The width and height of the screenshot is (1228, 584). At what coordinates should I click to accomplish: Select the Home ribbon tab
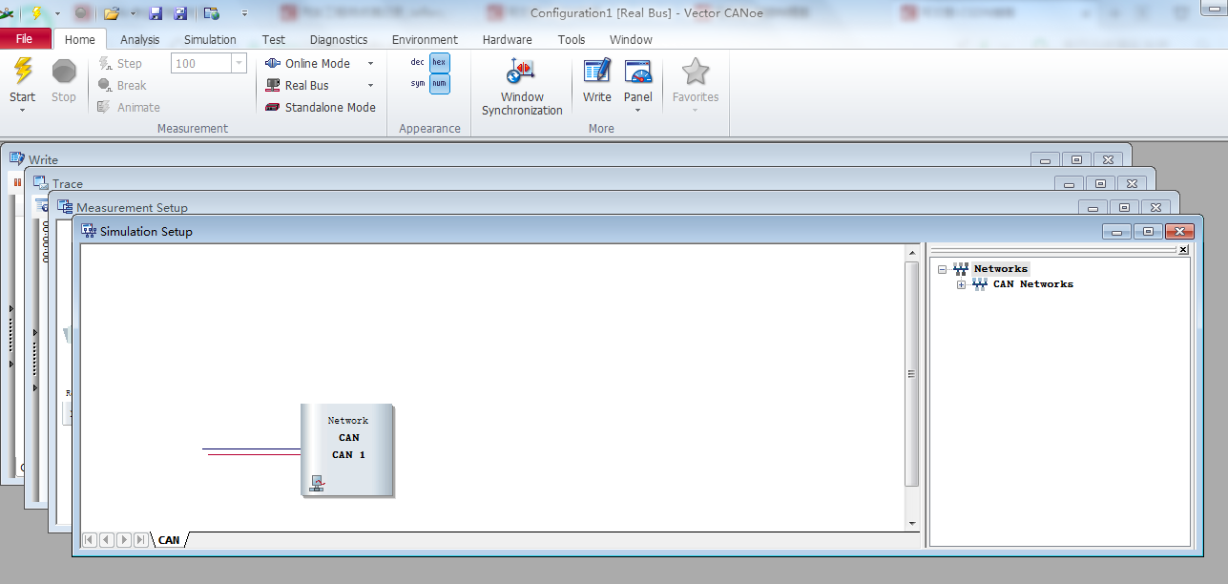point(80,40)
